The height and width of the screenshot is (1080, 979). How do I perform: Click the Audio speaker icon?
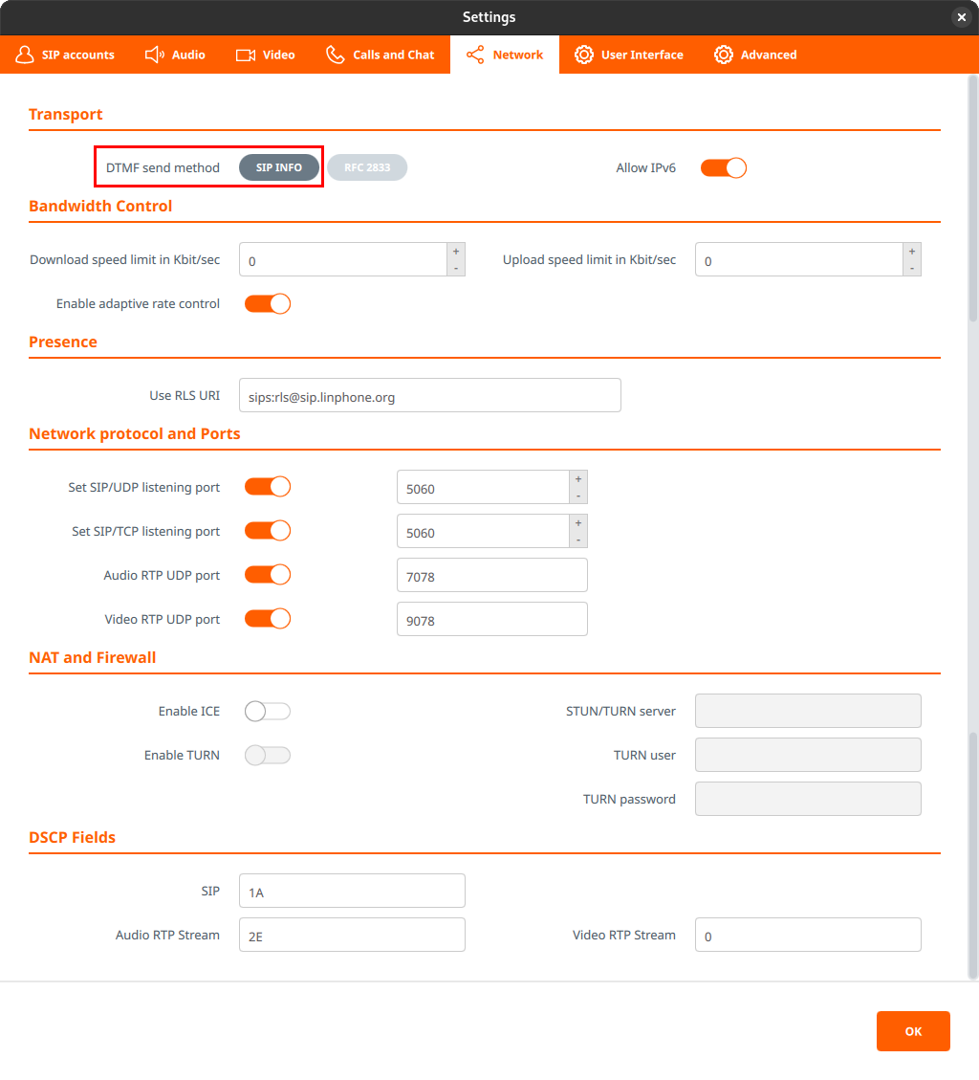coord(154,55)
